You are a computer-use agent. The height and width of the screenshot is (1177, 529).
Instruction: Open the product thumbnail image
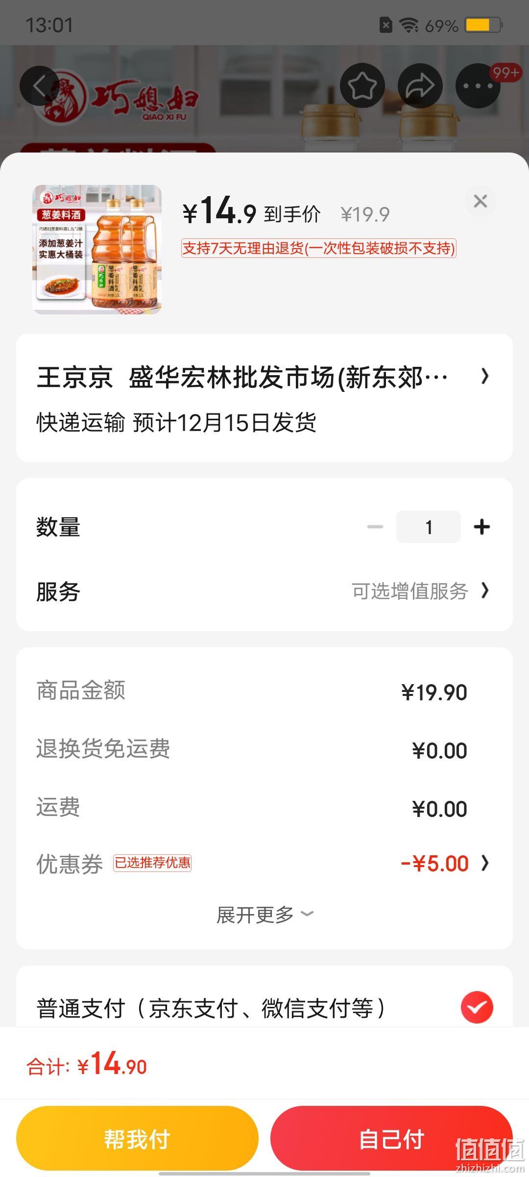tap(97, 250)
